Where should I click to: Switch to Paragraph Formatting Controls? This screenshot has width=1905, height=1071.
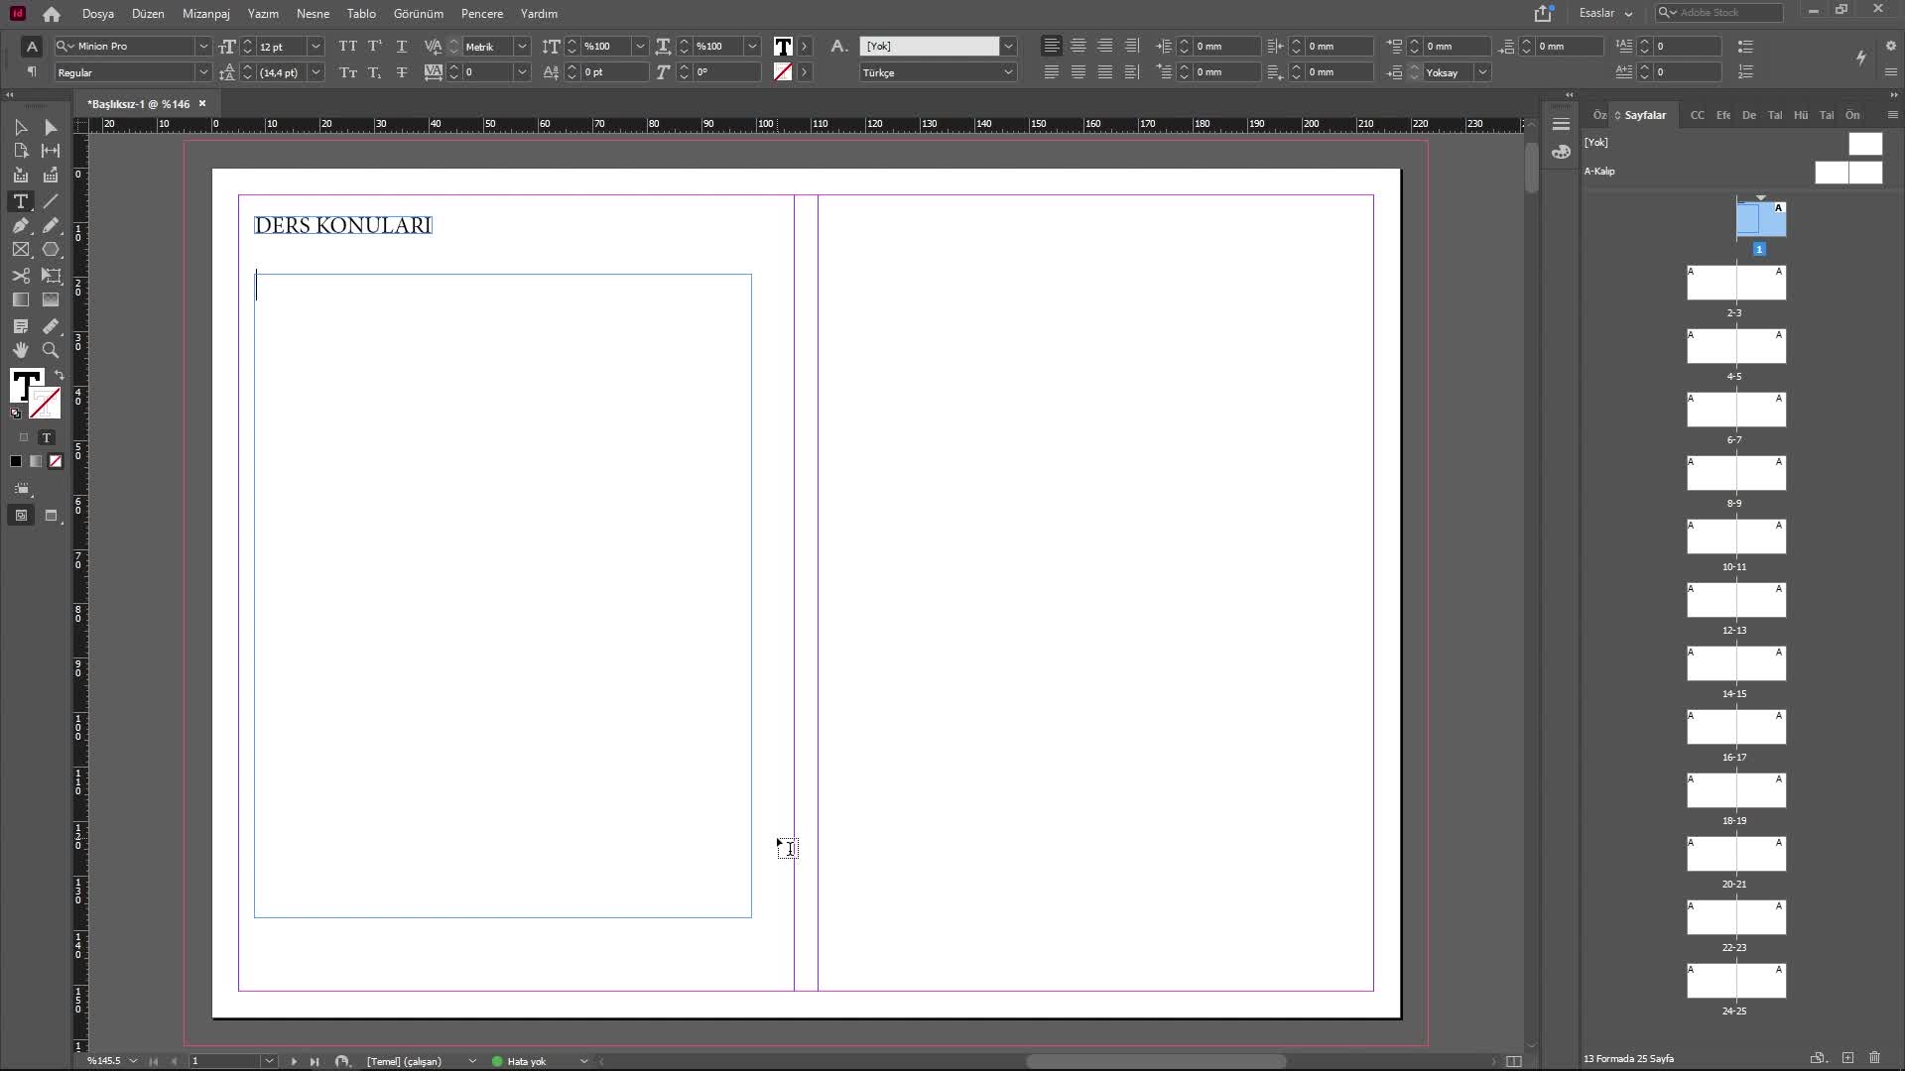click(x=32, y=71)
